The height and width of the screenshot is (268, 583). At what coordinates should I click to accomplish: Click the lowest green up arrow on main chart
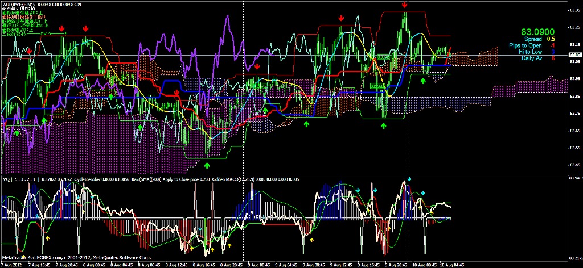(x=207, y=165)
